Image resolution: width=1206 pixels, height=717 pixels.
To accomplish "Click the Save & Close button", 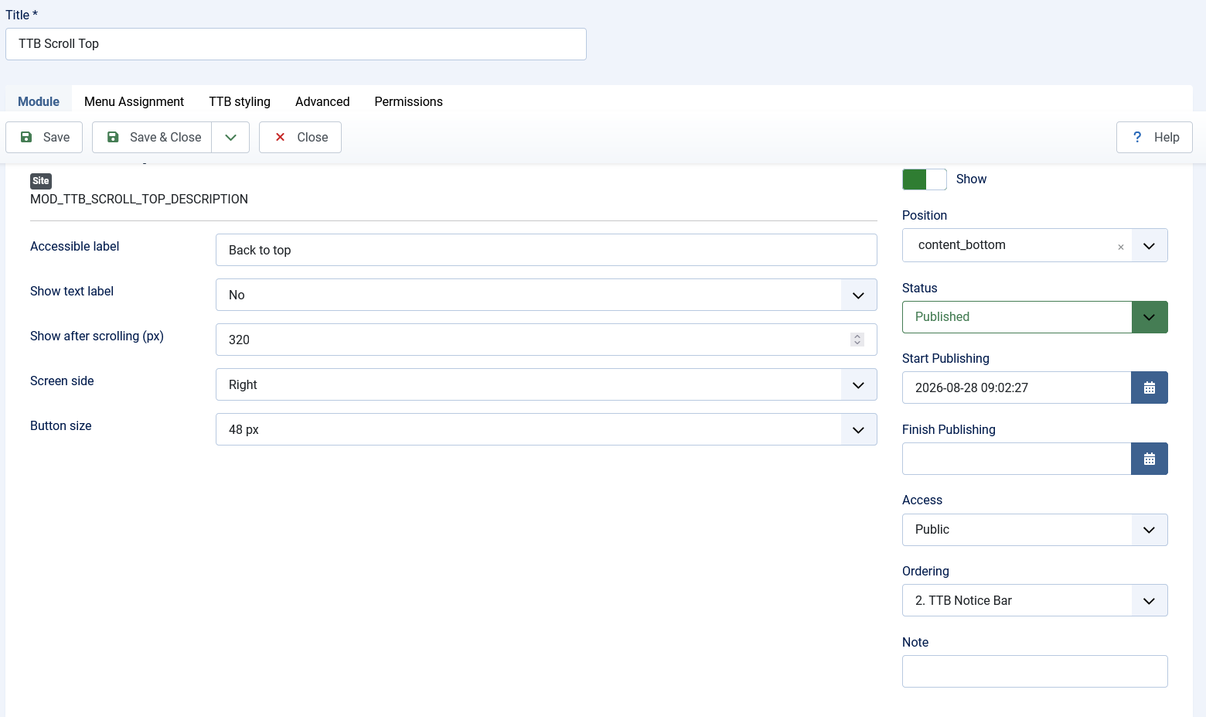I will 152,137.
